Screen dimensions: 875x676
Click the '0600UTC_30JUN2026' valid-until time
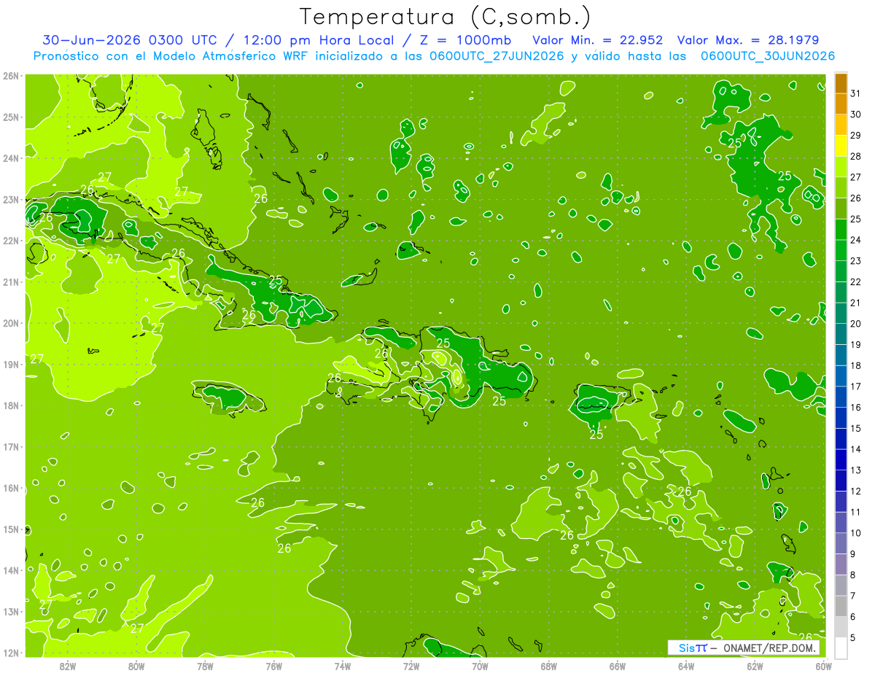pyautogui.click(x=768, y=56)
